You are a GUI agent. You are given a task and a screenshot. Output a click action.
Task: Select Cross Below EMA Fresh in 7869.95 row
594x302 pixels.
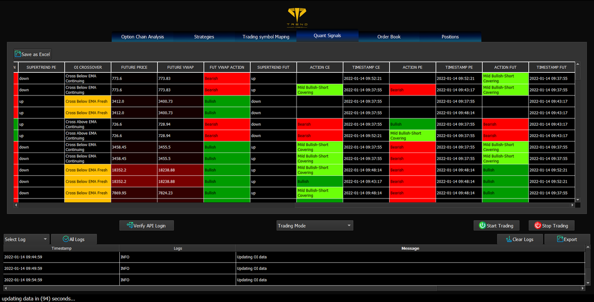point(88,193)
